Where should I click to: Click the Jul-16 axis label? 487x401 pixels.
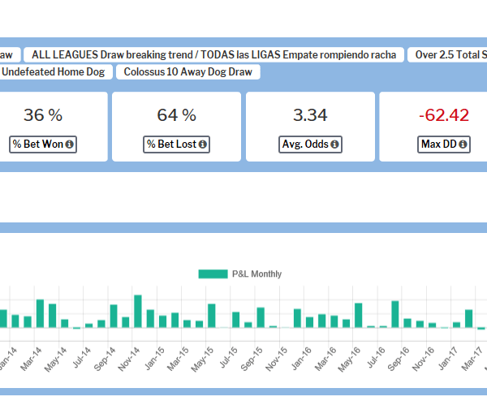377,357
